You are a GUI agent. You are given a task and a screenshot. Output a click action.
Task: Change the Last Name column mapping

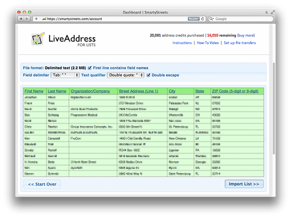coord(57,91)
